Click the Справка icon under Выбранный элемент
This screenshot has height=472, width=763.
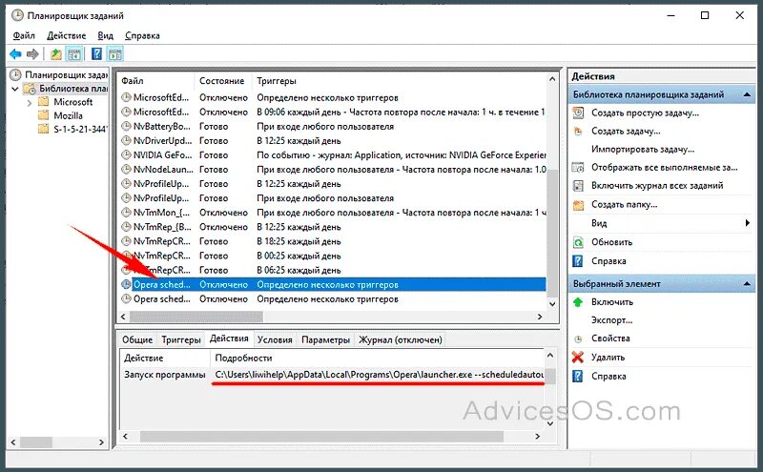pos(578,376)
